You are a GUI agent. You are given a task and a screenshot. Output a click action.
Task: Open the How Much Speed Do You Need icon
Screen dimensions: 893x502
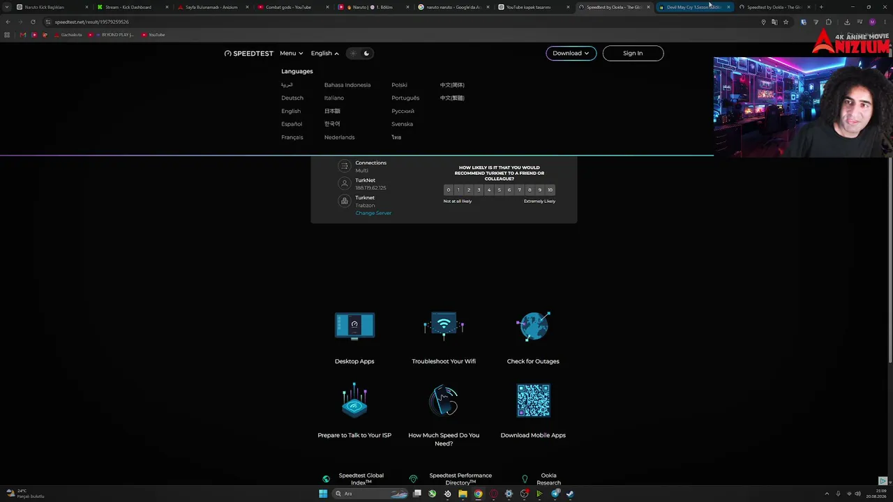pos(444,400)
